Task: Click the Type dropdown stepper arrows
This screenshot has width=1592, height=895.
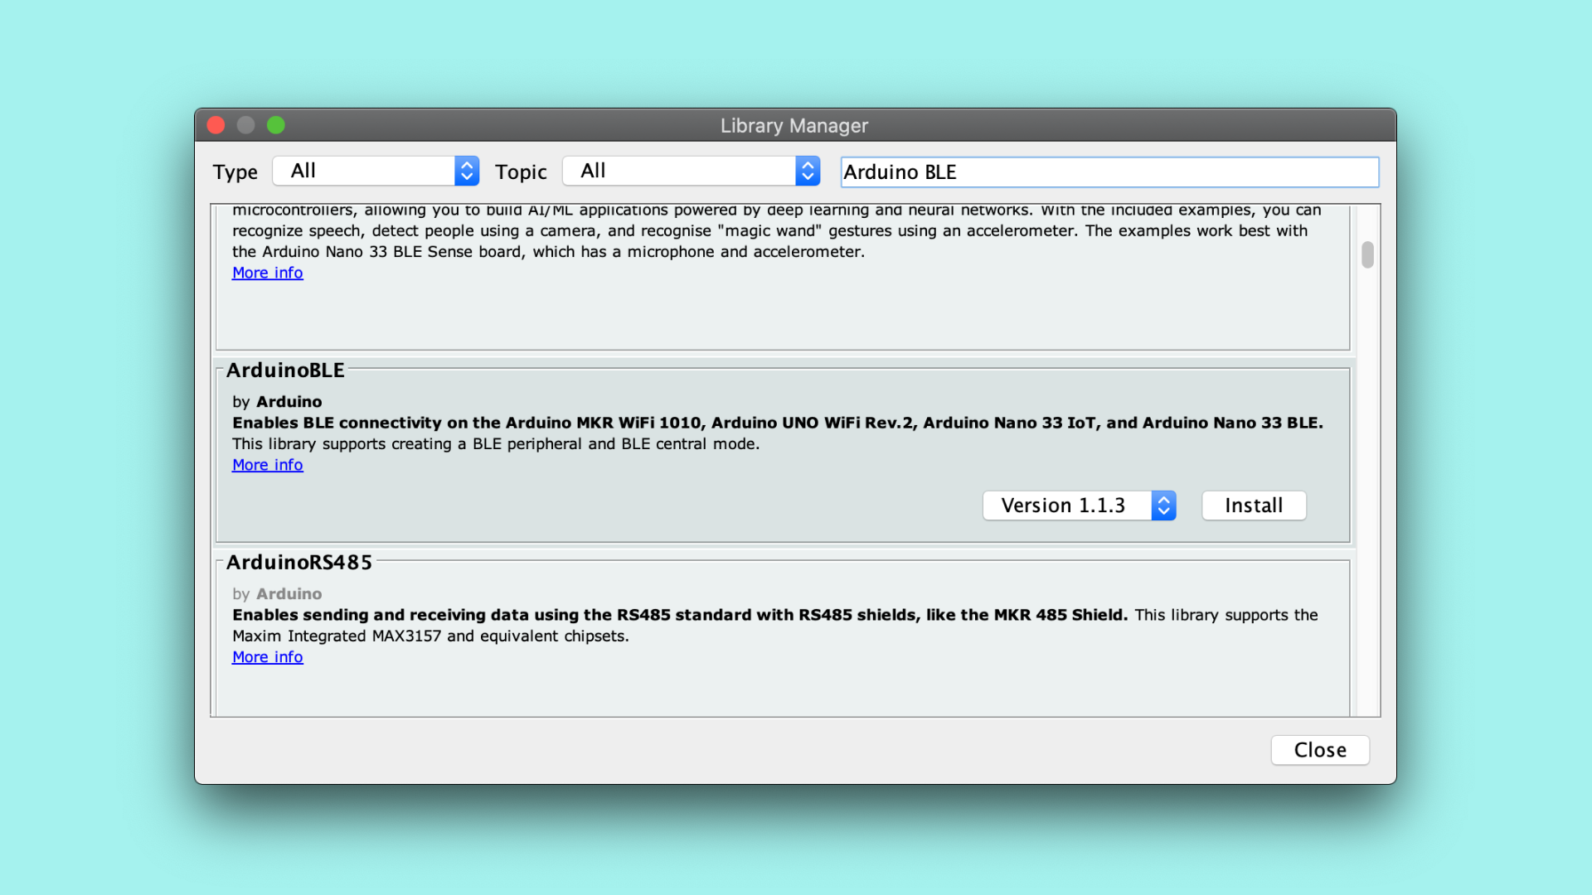Action: 467,172
